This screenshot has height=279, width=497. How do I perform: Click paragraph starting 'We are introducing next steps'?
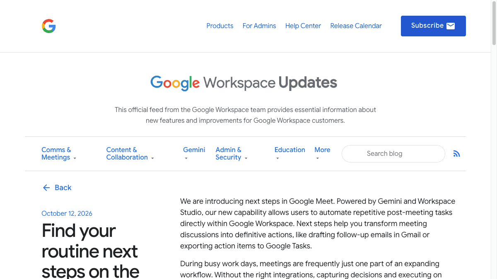pyautogui.click(x=318, y=224)
